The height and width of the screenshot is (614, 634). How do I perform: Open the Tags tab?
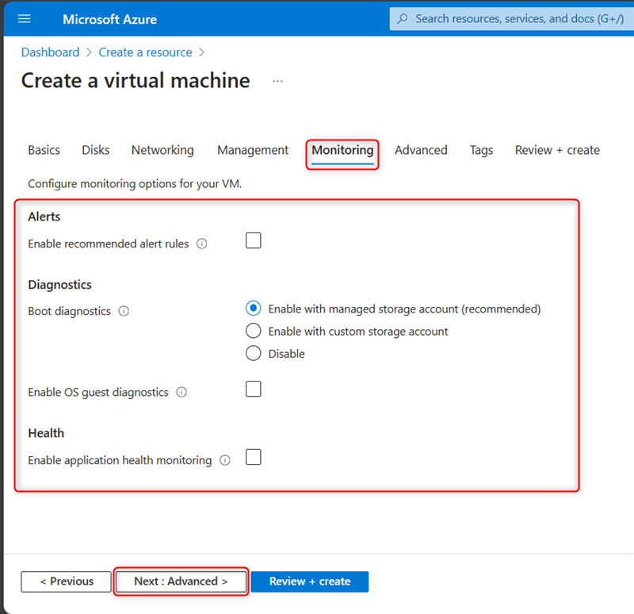click(481, 150)
